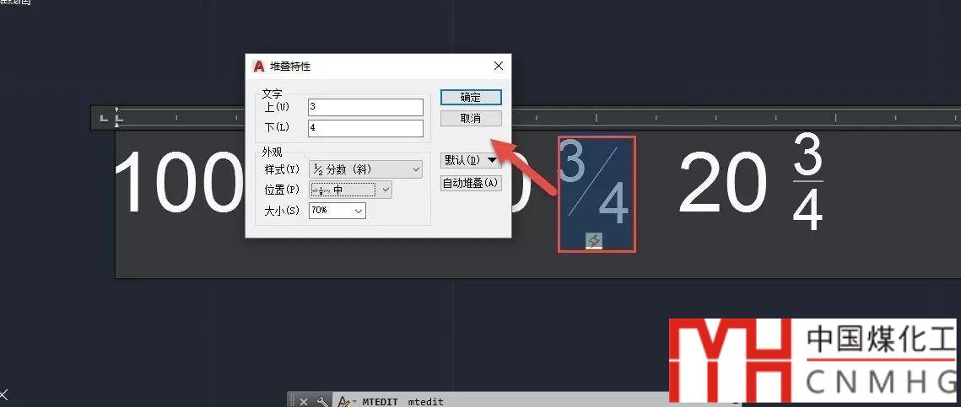This screenshot has width=961, height=407.
Task: Click the MTEDIT command line text
Action: tap(402, 402)
